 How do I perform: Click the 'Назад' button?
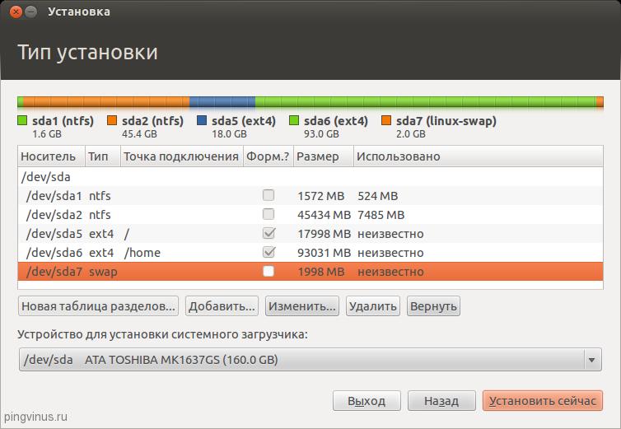[441, 401]
